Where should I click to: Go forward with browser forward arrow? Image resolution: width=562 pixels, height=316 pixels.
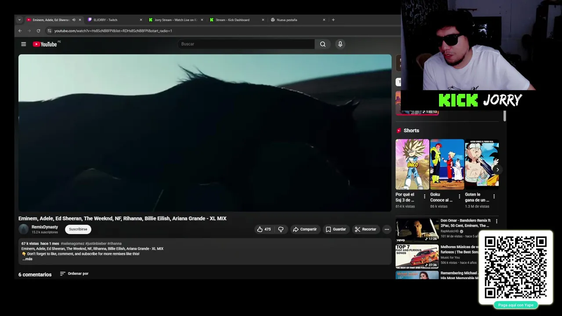(x=29, y=31)
